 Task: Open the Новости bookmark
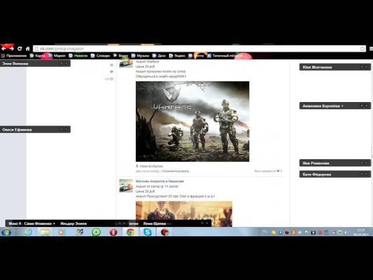pyautogui.click(x=78, y=56)
